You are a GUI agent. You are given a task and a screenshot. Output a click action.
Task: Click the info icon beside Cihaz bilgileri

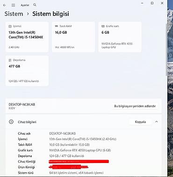(11, 122)
